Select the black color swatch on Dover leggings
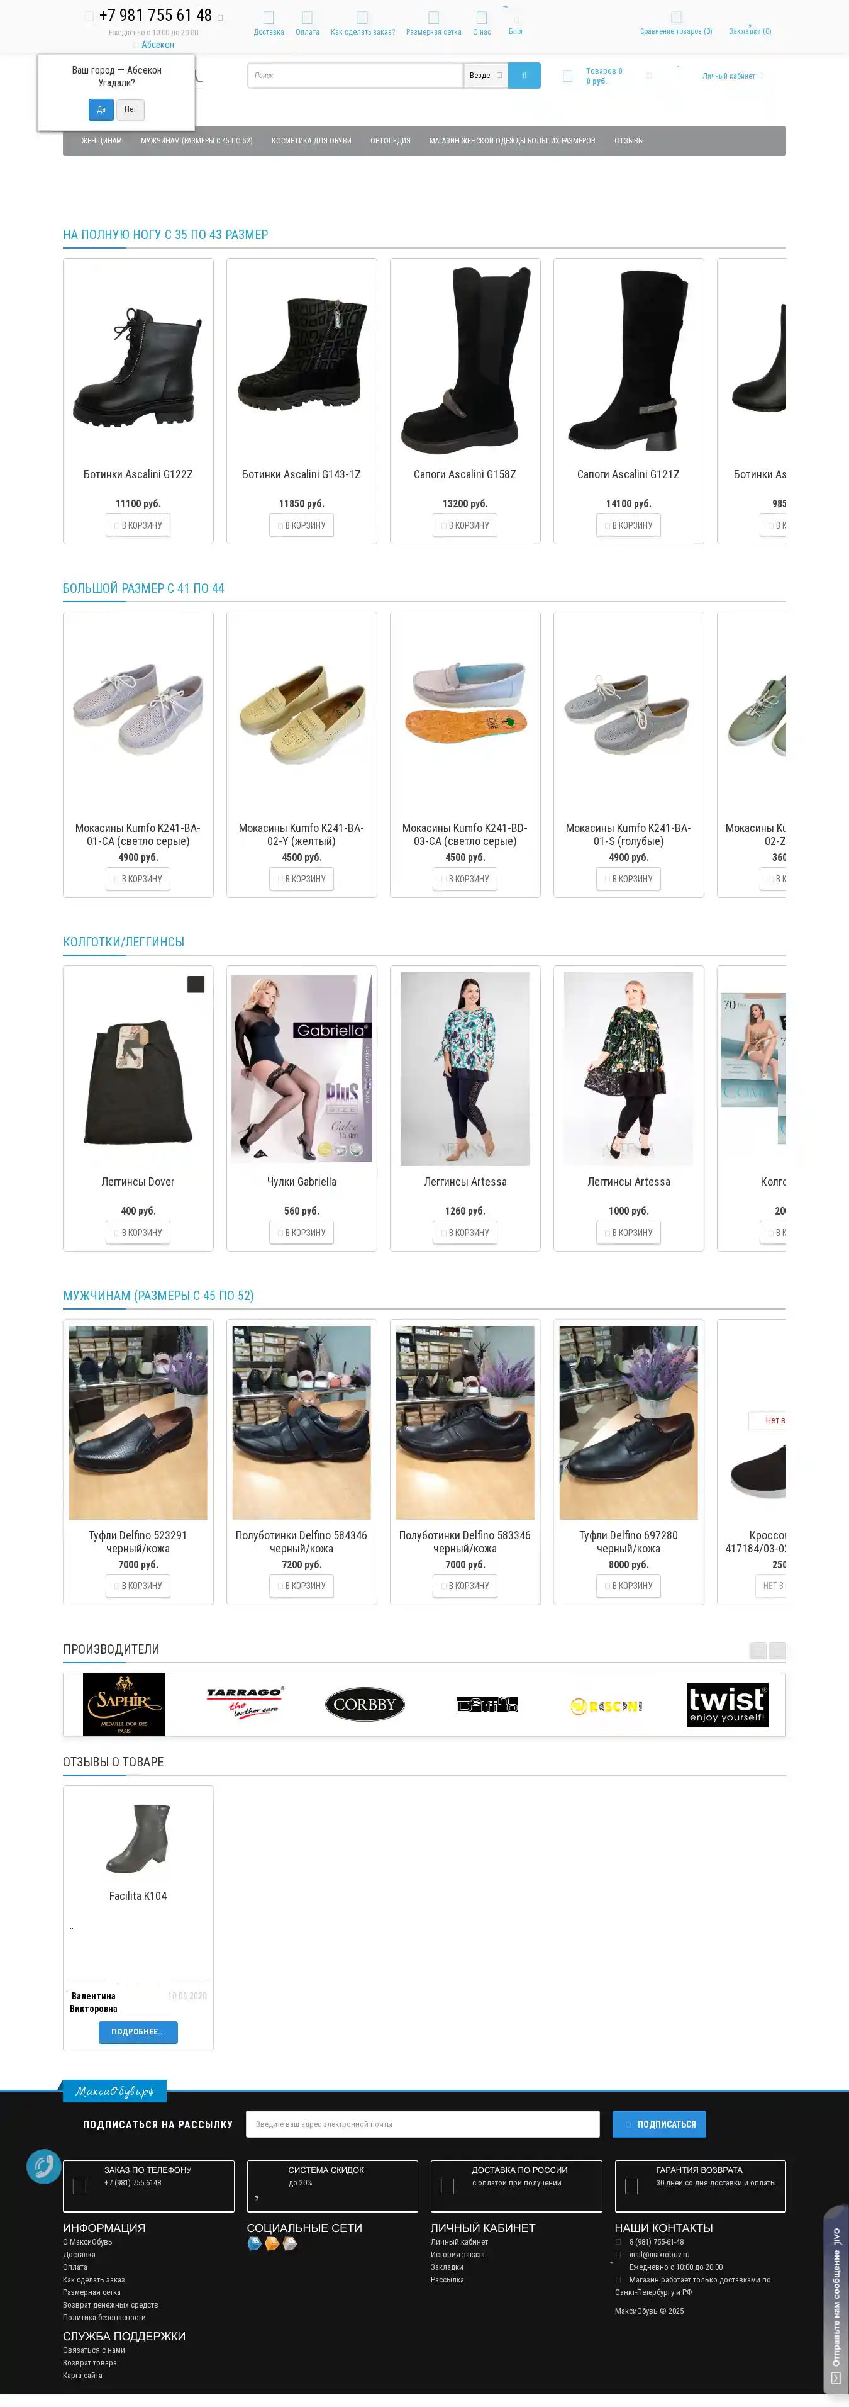Image resolution: width=849 pixels, height=2407 pixels. pos(196,984)
